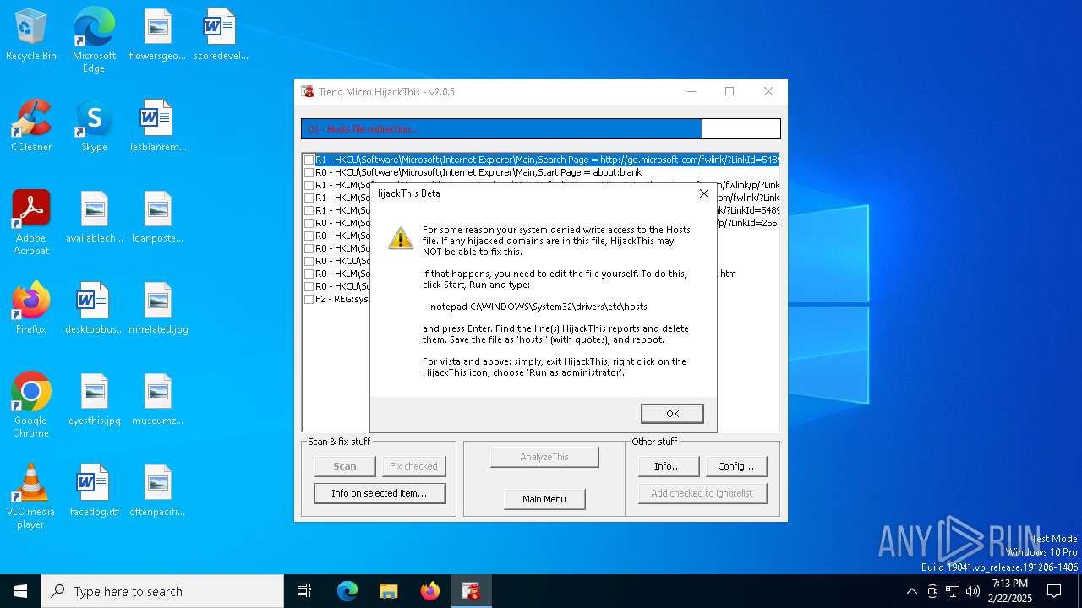Launch Edge from the taskbar
Image resolution: width=1082 pixels, height=608 pixels.
[x=347, y=591]
